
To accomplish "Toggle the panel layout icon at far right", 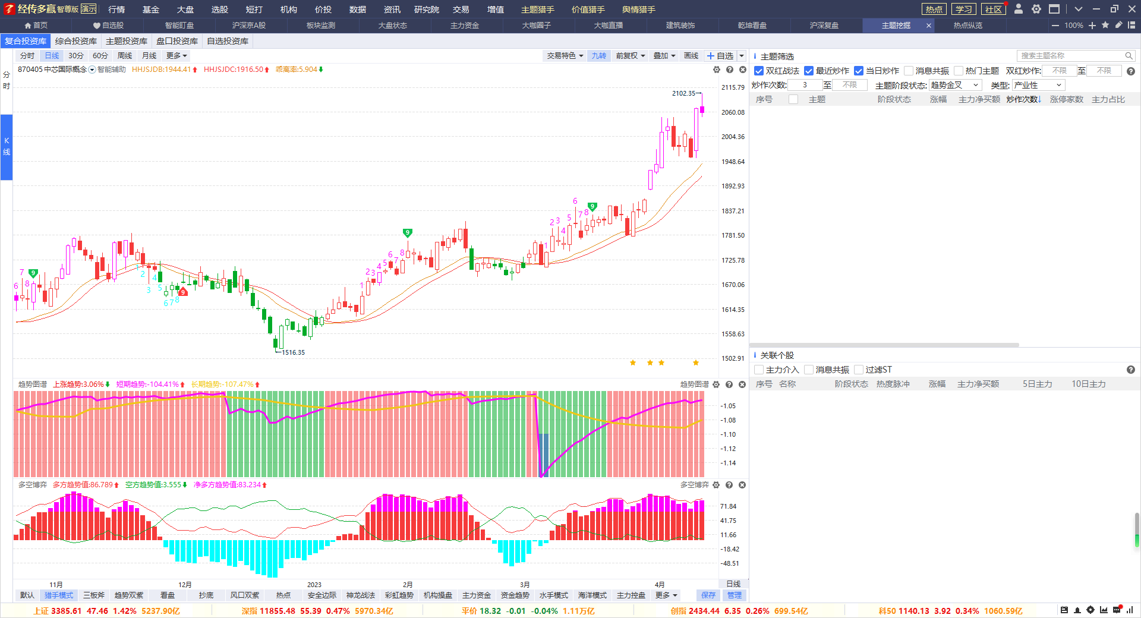I will coord(1131,25).
